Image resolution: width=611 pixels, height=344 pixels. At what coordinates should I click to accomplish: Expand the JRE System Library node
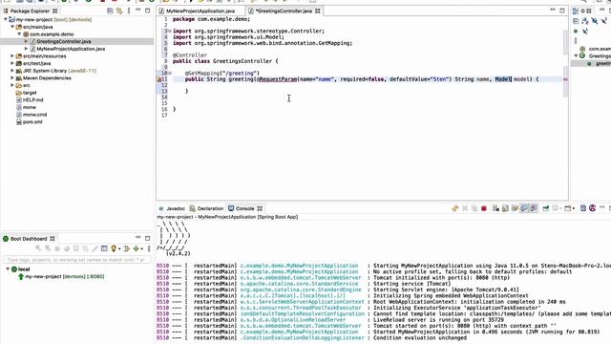tap(12, 71)
